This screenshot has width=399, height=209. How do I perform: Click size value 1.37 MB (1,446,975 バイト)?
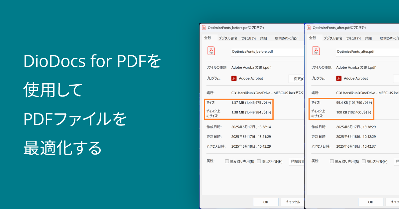point(251,103)
